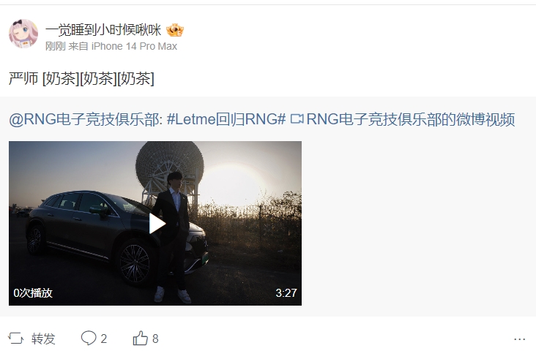Click the 3:27 video duration label
The width and height of the screenshot is (536, 359).
(x=286, y=292)
